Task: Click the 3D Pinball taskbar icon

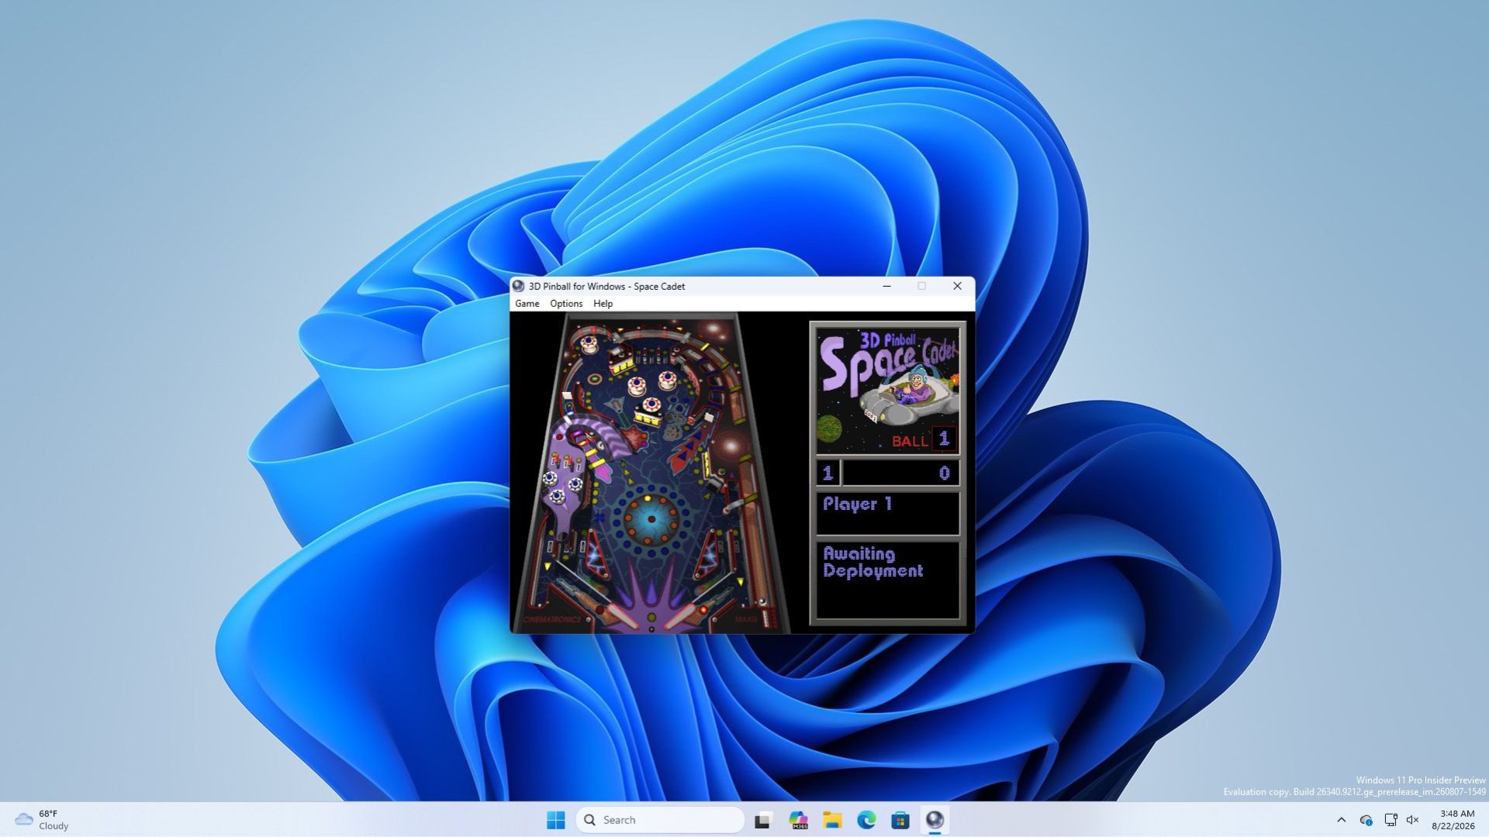Action: click(935, 820)
